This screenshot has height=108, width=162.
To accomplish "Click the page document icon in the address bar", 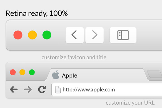I will click(58, 90).
